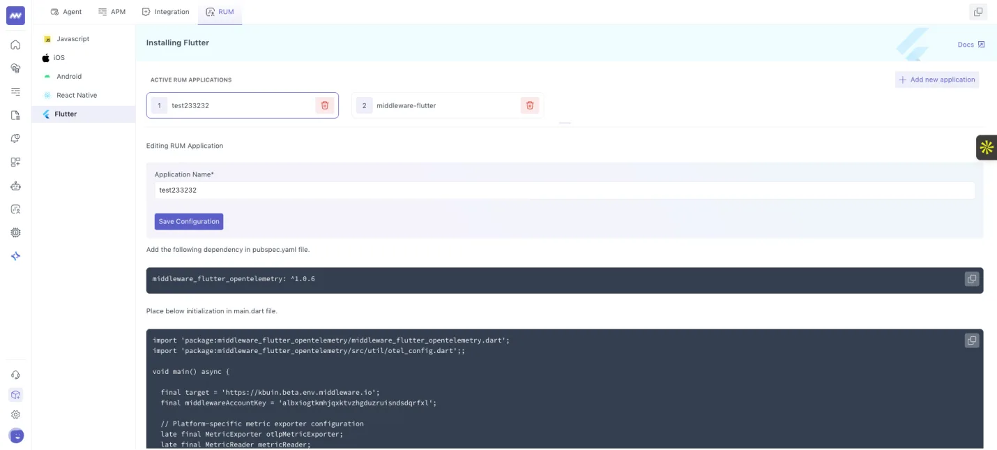Image resolution: width=997 pixels, height=450 pixels.
Task: Open the yellow asterisk floating widget
Action: point(987,147)
